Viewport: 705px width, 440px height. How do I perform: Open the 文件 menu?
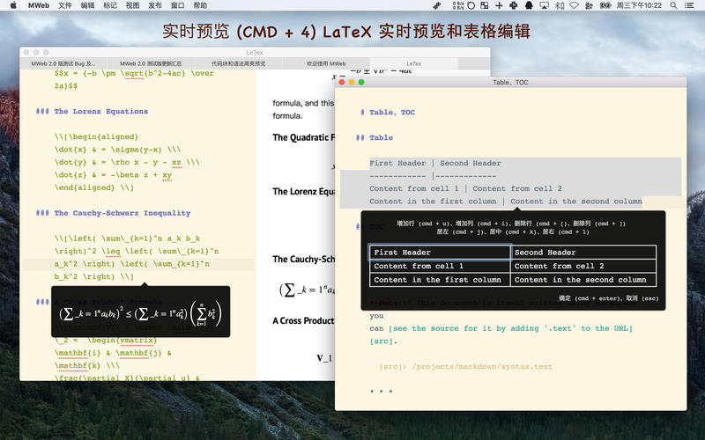pos(65,5)
